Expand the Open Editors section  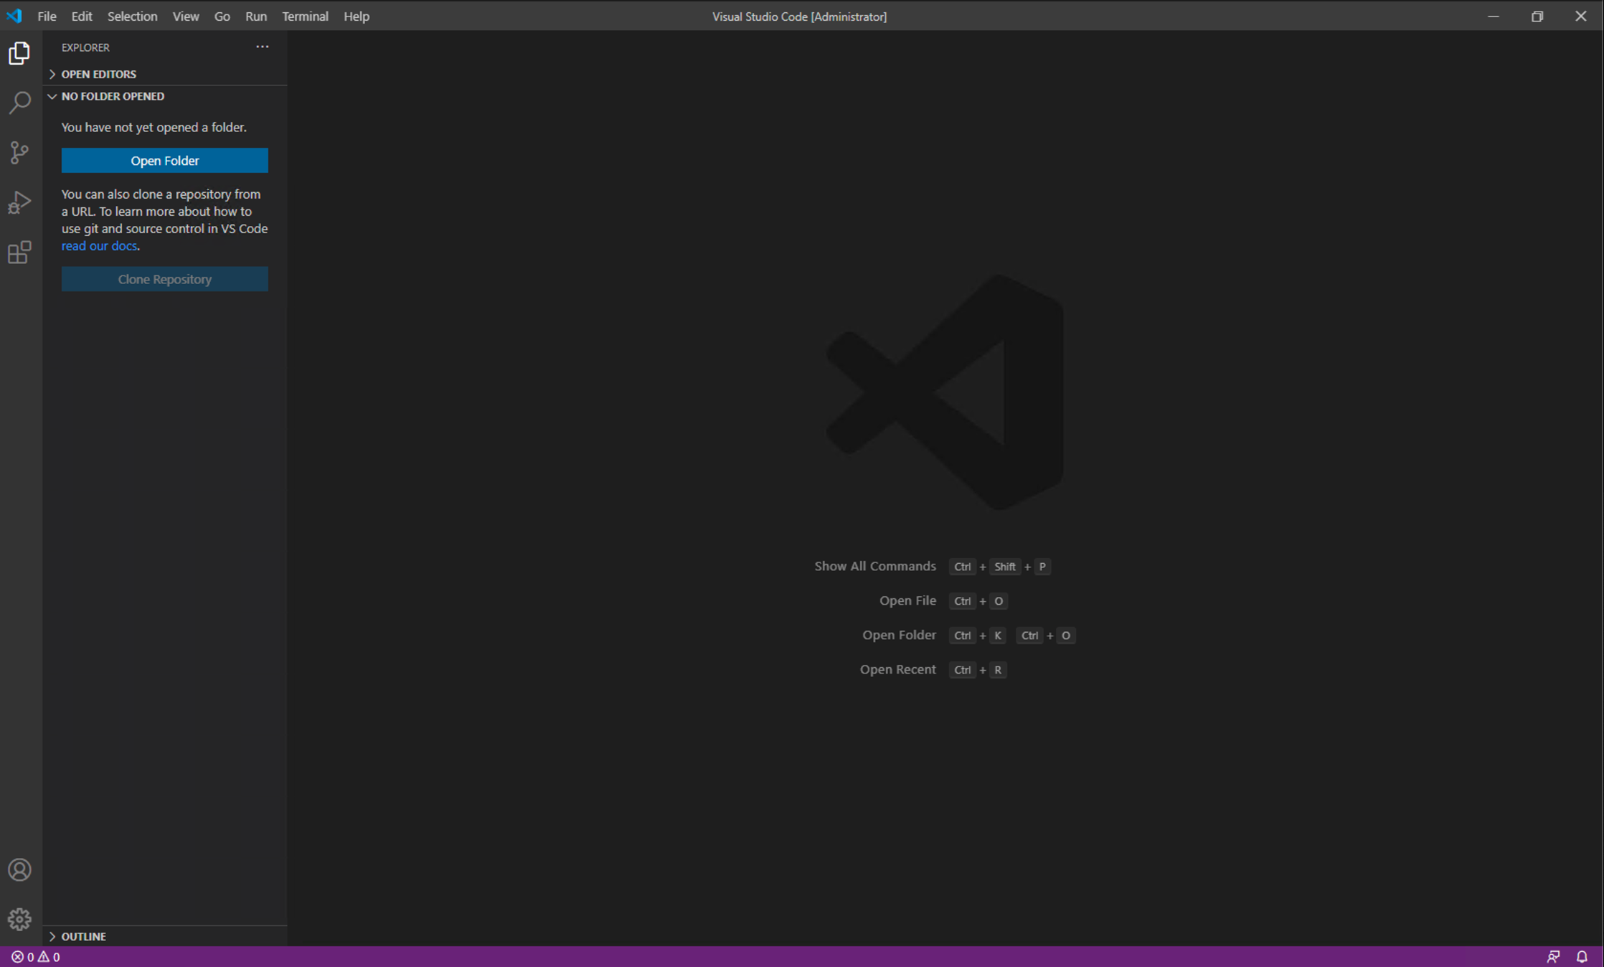click(x=98, y=74)
